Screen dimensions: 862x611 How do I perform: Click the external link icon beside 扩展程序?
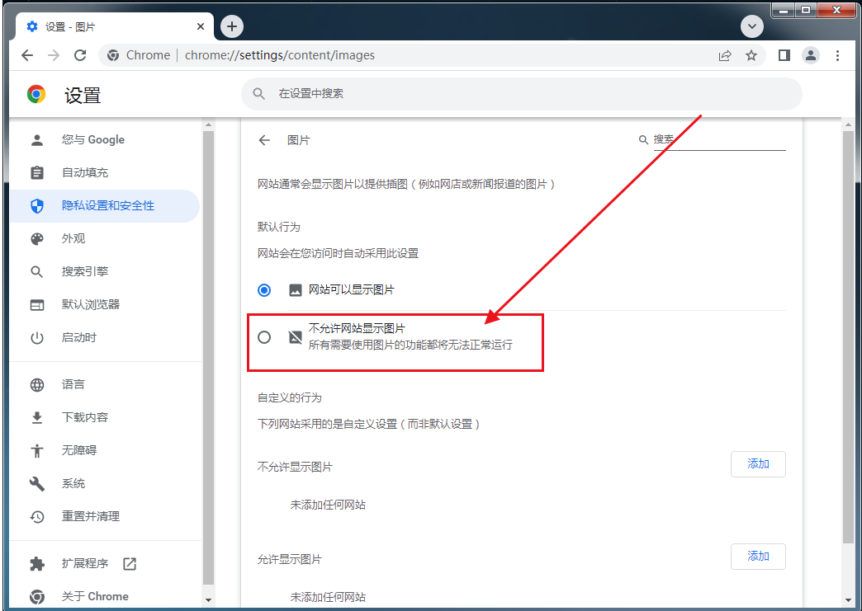(x=130, y=564)
